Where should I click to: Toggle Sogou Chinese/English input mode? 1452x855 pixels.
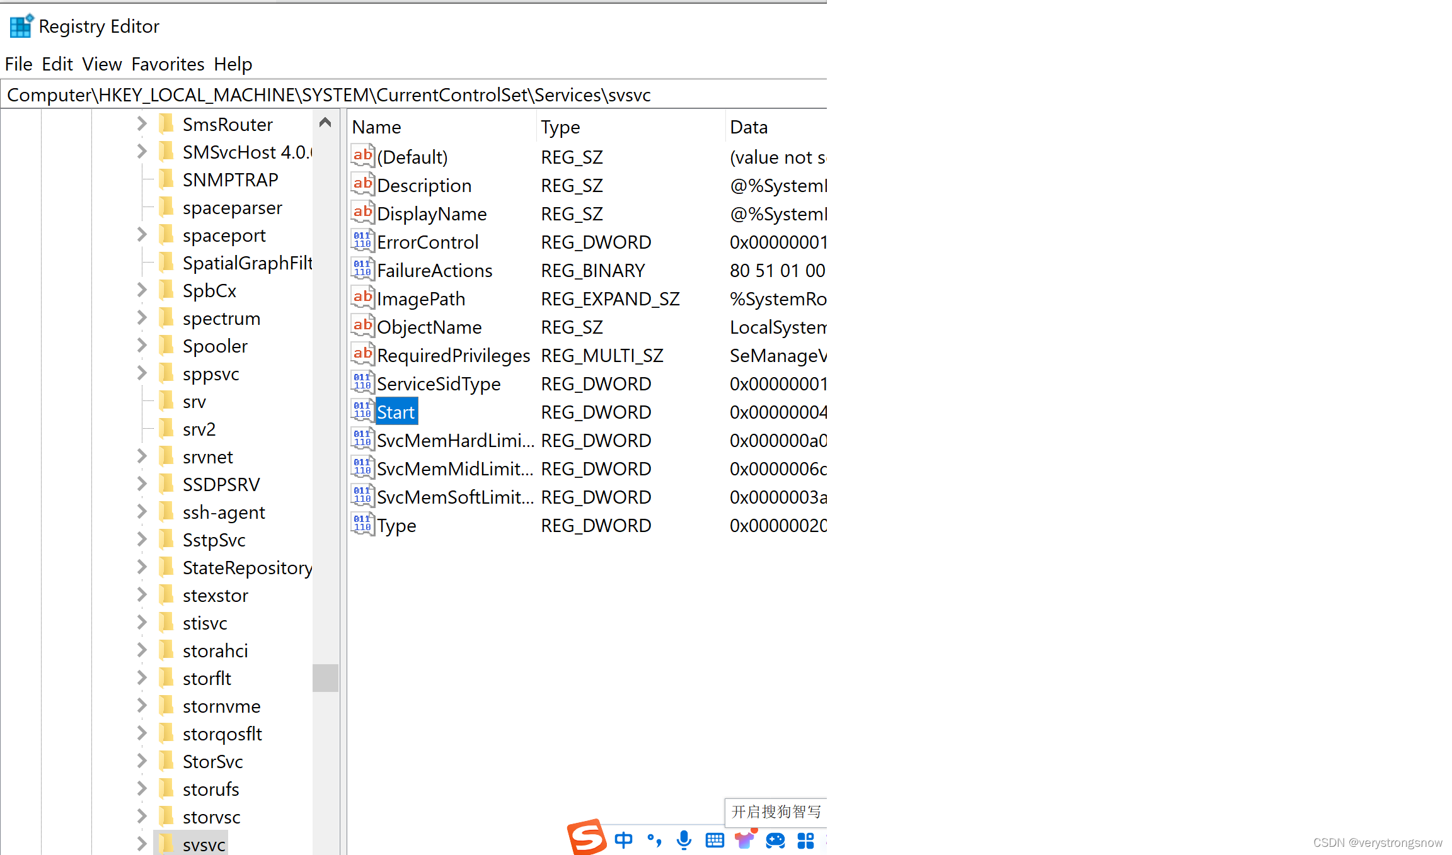tap(623, 840)
